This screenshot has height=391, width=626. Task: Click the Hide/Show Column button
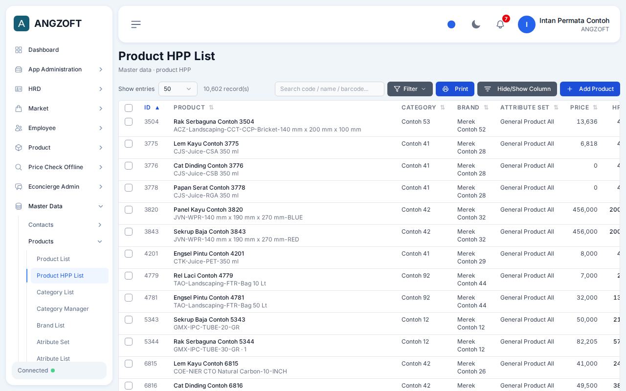pos(517,89)
